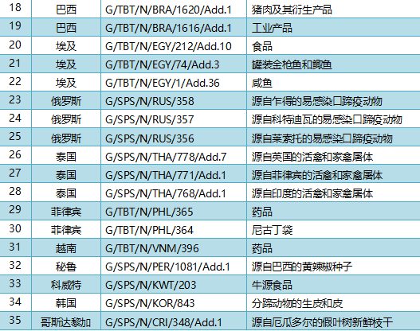Click country 俄罗斯 in row 23
This screenshot has width=420, height=331.
click(x=66, y=101)
